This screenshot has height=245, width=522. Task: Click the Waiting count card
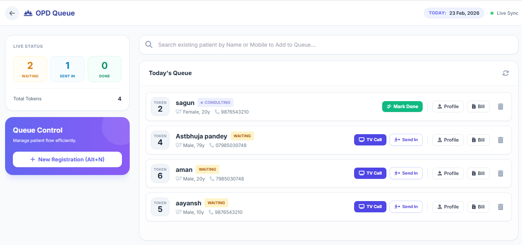coord(30,69)
